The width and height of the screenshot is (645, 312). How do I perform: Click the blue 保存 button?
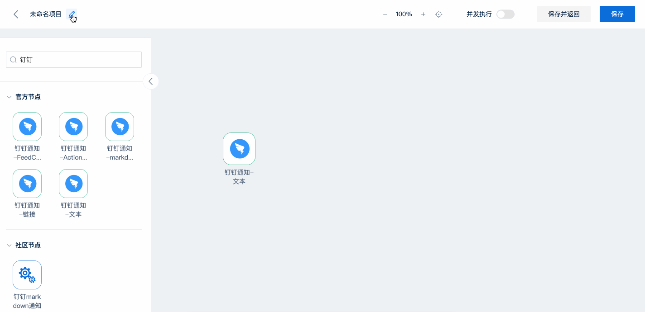617,14
